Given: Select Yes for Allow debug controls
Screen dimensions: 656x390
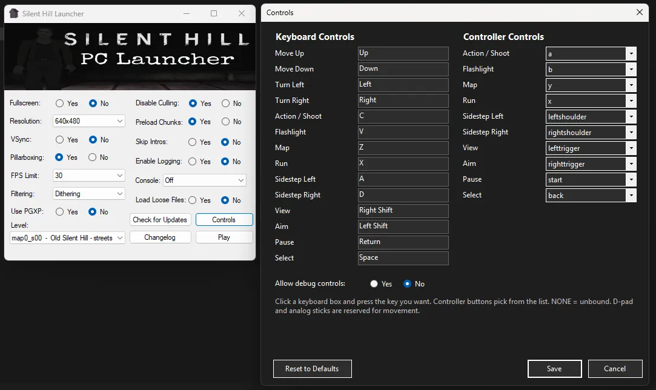Looking at the screenshot, I should tap(374, 283).
